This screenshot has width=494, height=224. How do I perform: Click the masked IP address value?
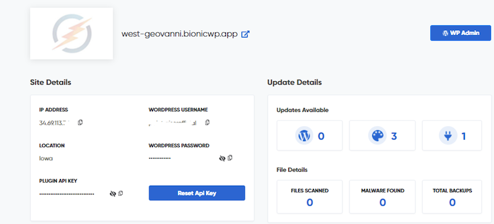(54, 122)
